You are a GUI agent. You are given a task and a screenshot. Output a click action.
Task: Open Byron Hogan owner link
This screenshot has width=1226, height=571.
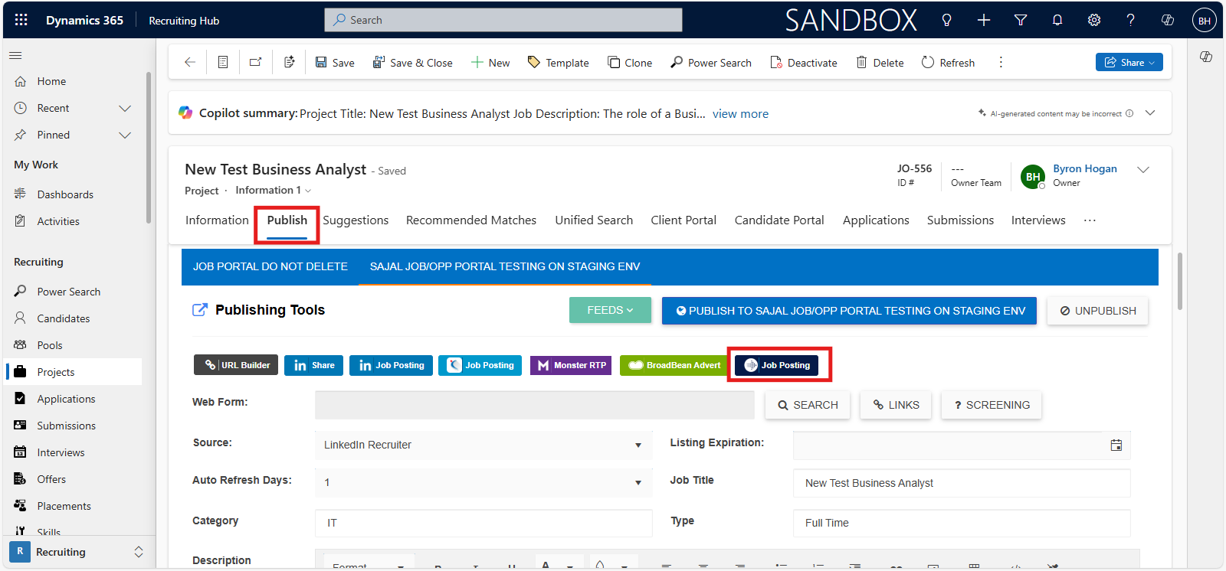pyautogui.click(x=1084, y=168)
